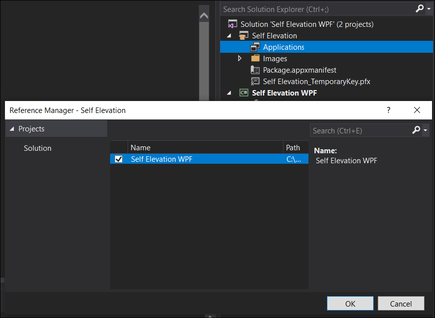The width and height of the screenshot is (435, 318).
Task: Select the Projects category label
Action: [31, 129]
